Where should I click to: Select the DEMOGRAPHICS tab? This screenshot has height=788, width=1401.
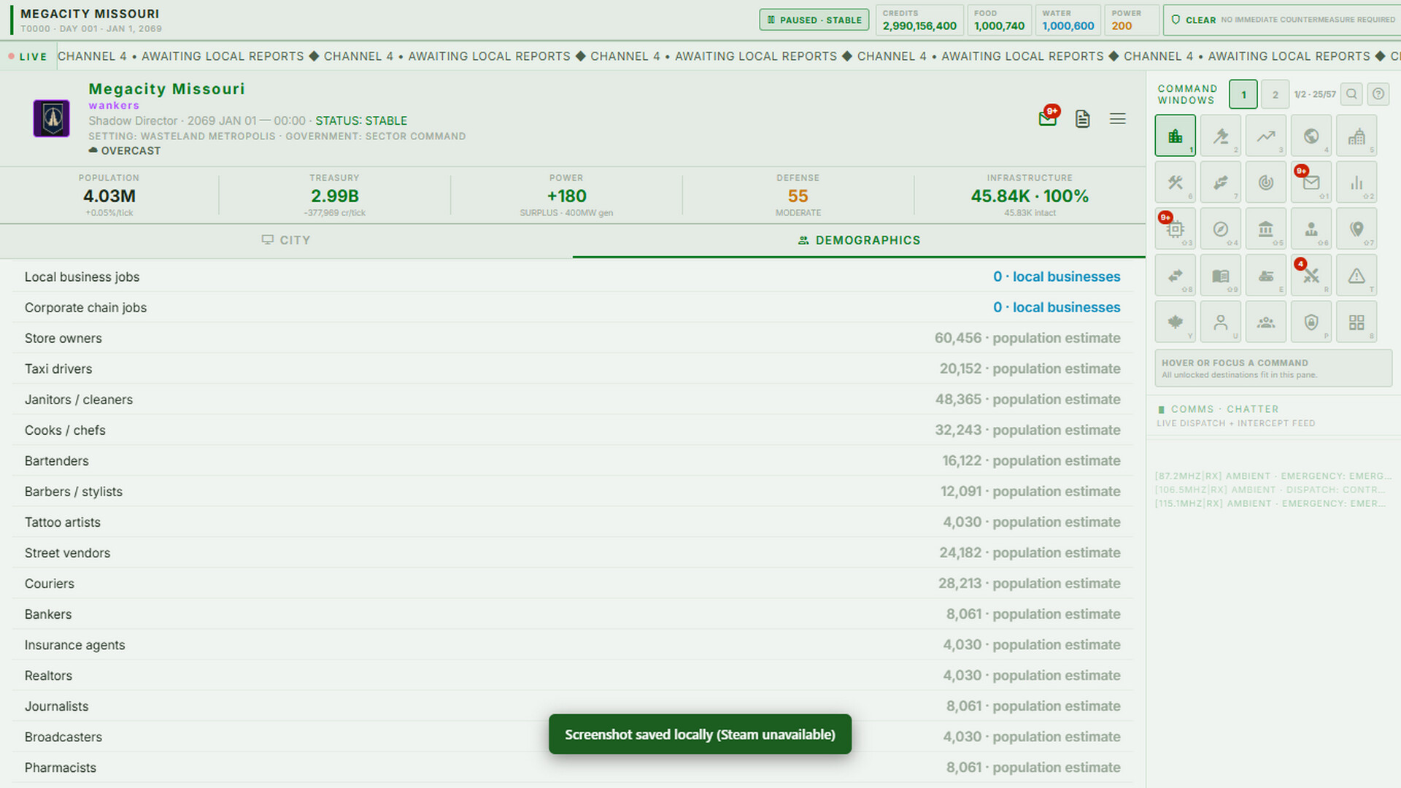(x=859, y=240)
